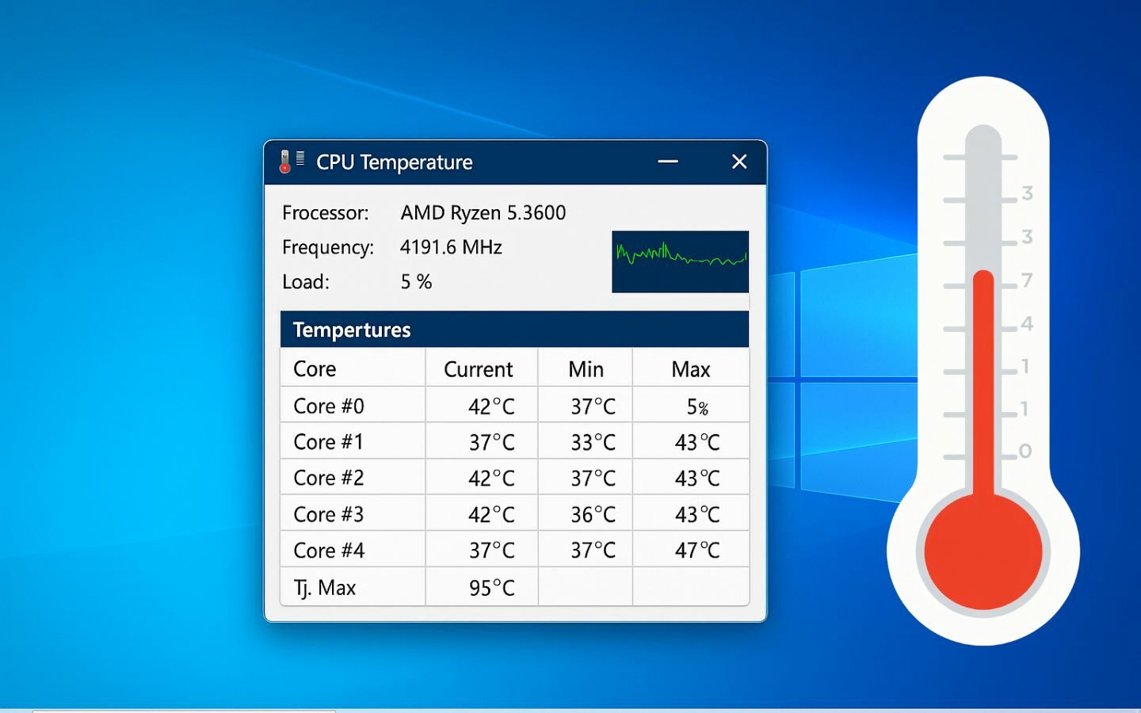Select the 'Load:' label
1141x713 pixels.
(306, 282)
